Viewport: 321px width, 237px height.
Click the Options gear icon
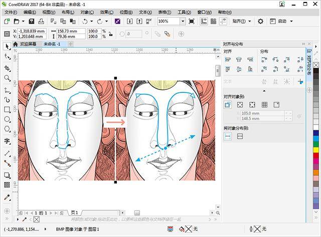(x=260, y=21)
